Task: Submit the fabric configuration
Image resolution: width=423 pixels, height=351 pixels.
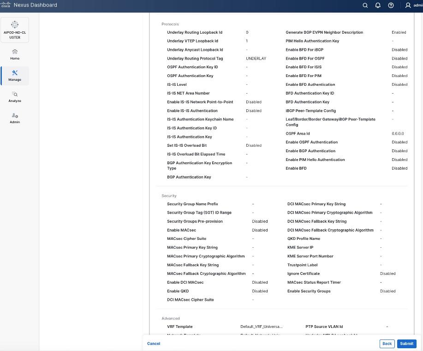Action: (x=406, y=344)
